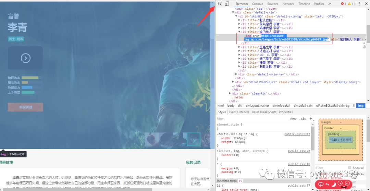
Task: Switch to the Elements tab
Action: [242, 4]
